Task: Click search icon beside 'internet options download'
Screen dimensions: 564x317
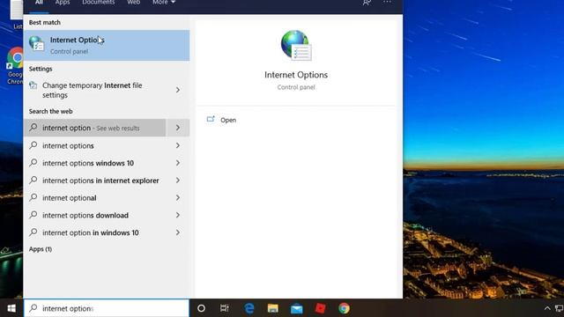Action: 33,215
